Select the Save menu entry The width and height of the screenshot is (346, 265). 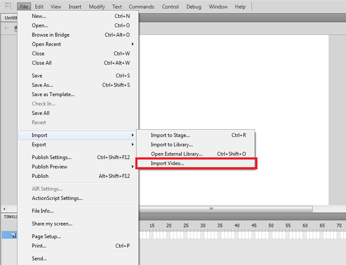click(78, 76)
